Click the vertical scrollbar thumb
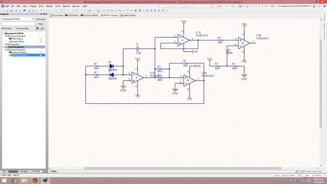The height and width of the screenshot is (184, 327). click(321, 83)
